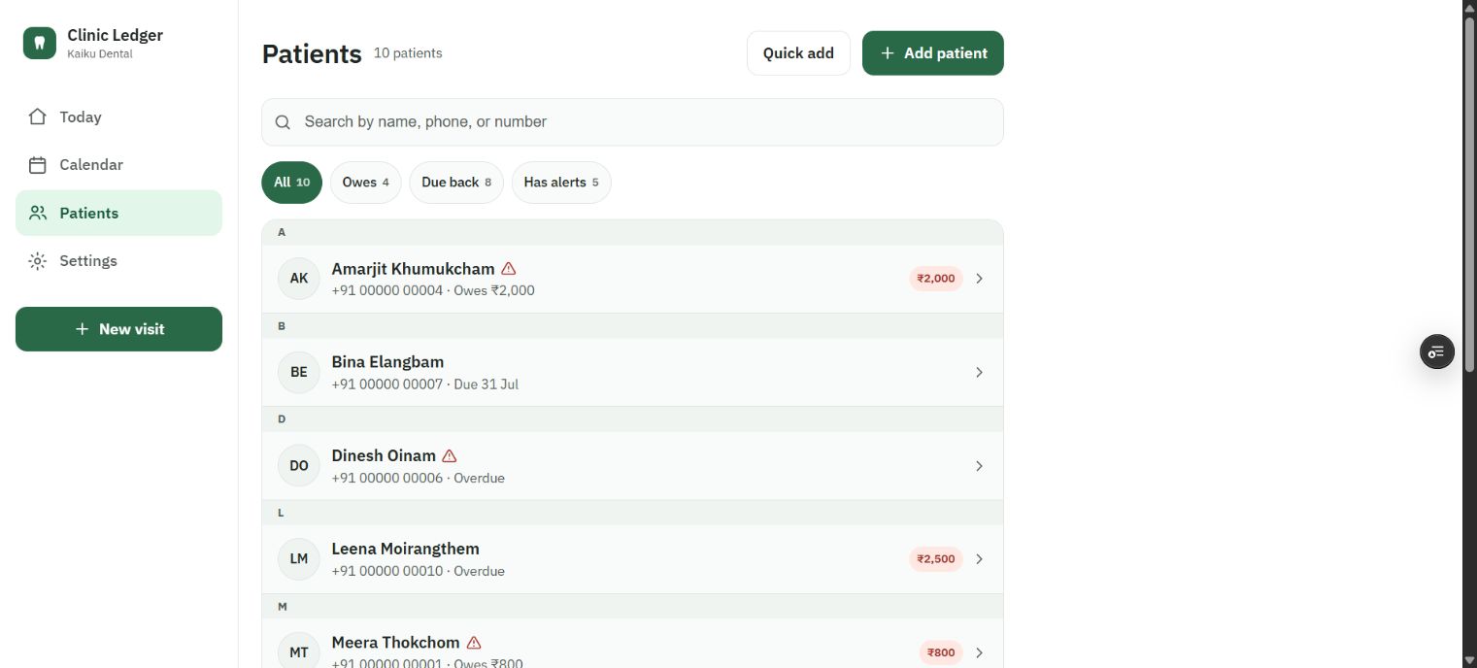Open Meera Thokchom patient name
The height and width of the screenshot is (668, 1477).
(x=395, y=643)
